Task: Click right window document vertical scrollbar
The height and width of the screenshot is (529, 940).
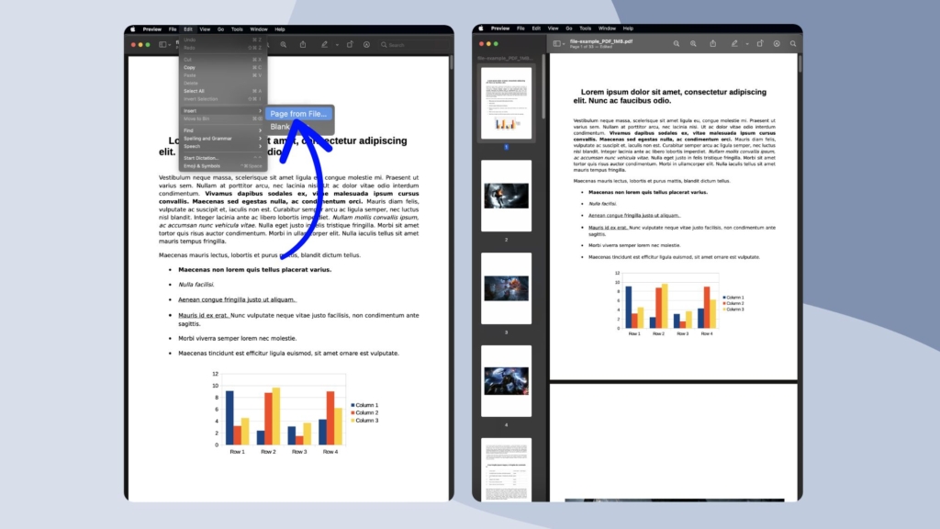Action: [800, 63]
